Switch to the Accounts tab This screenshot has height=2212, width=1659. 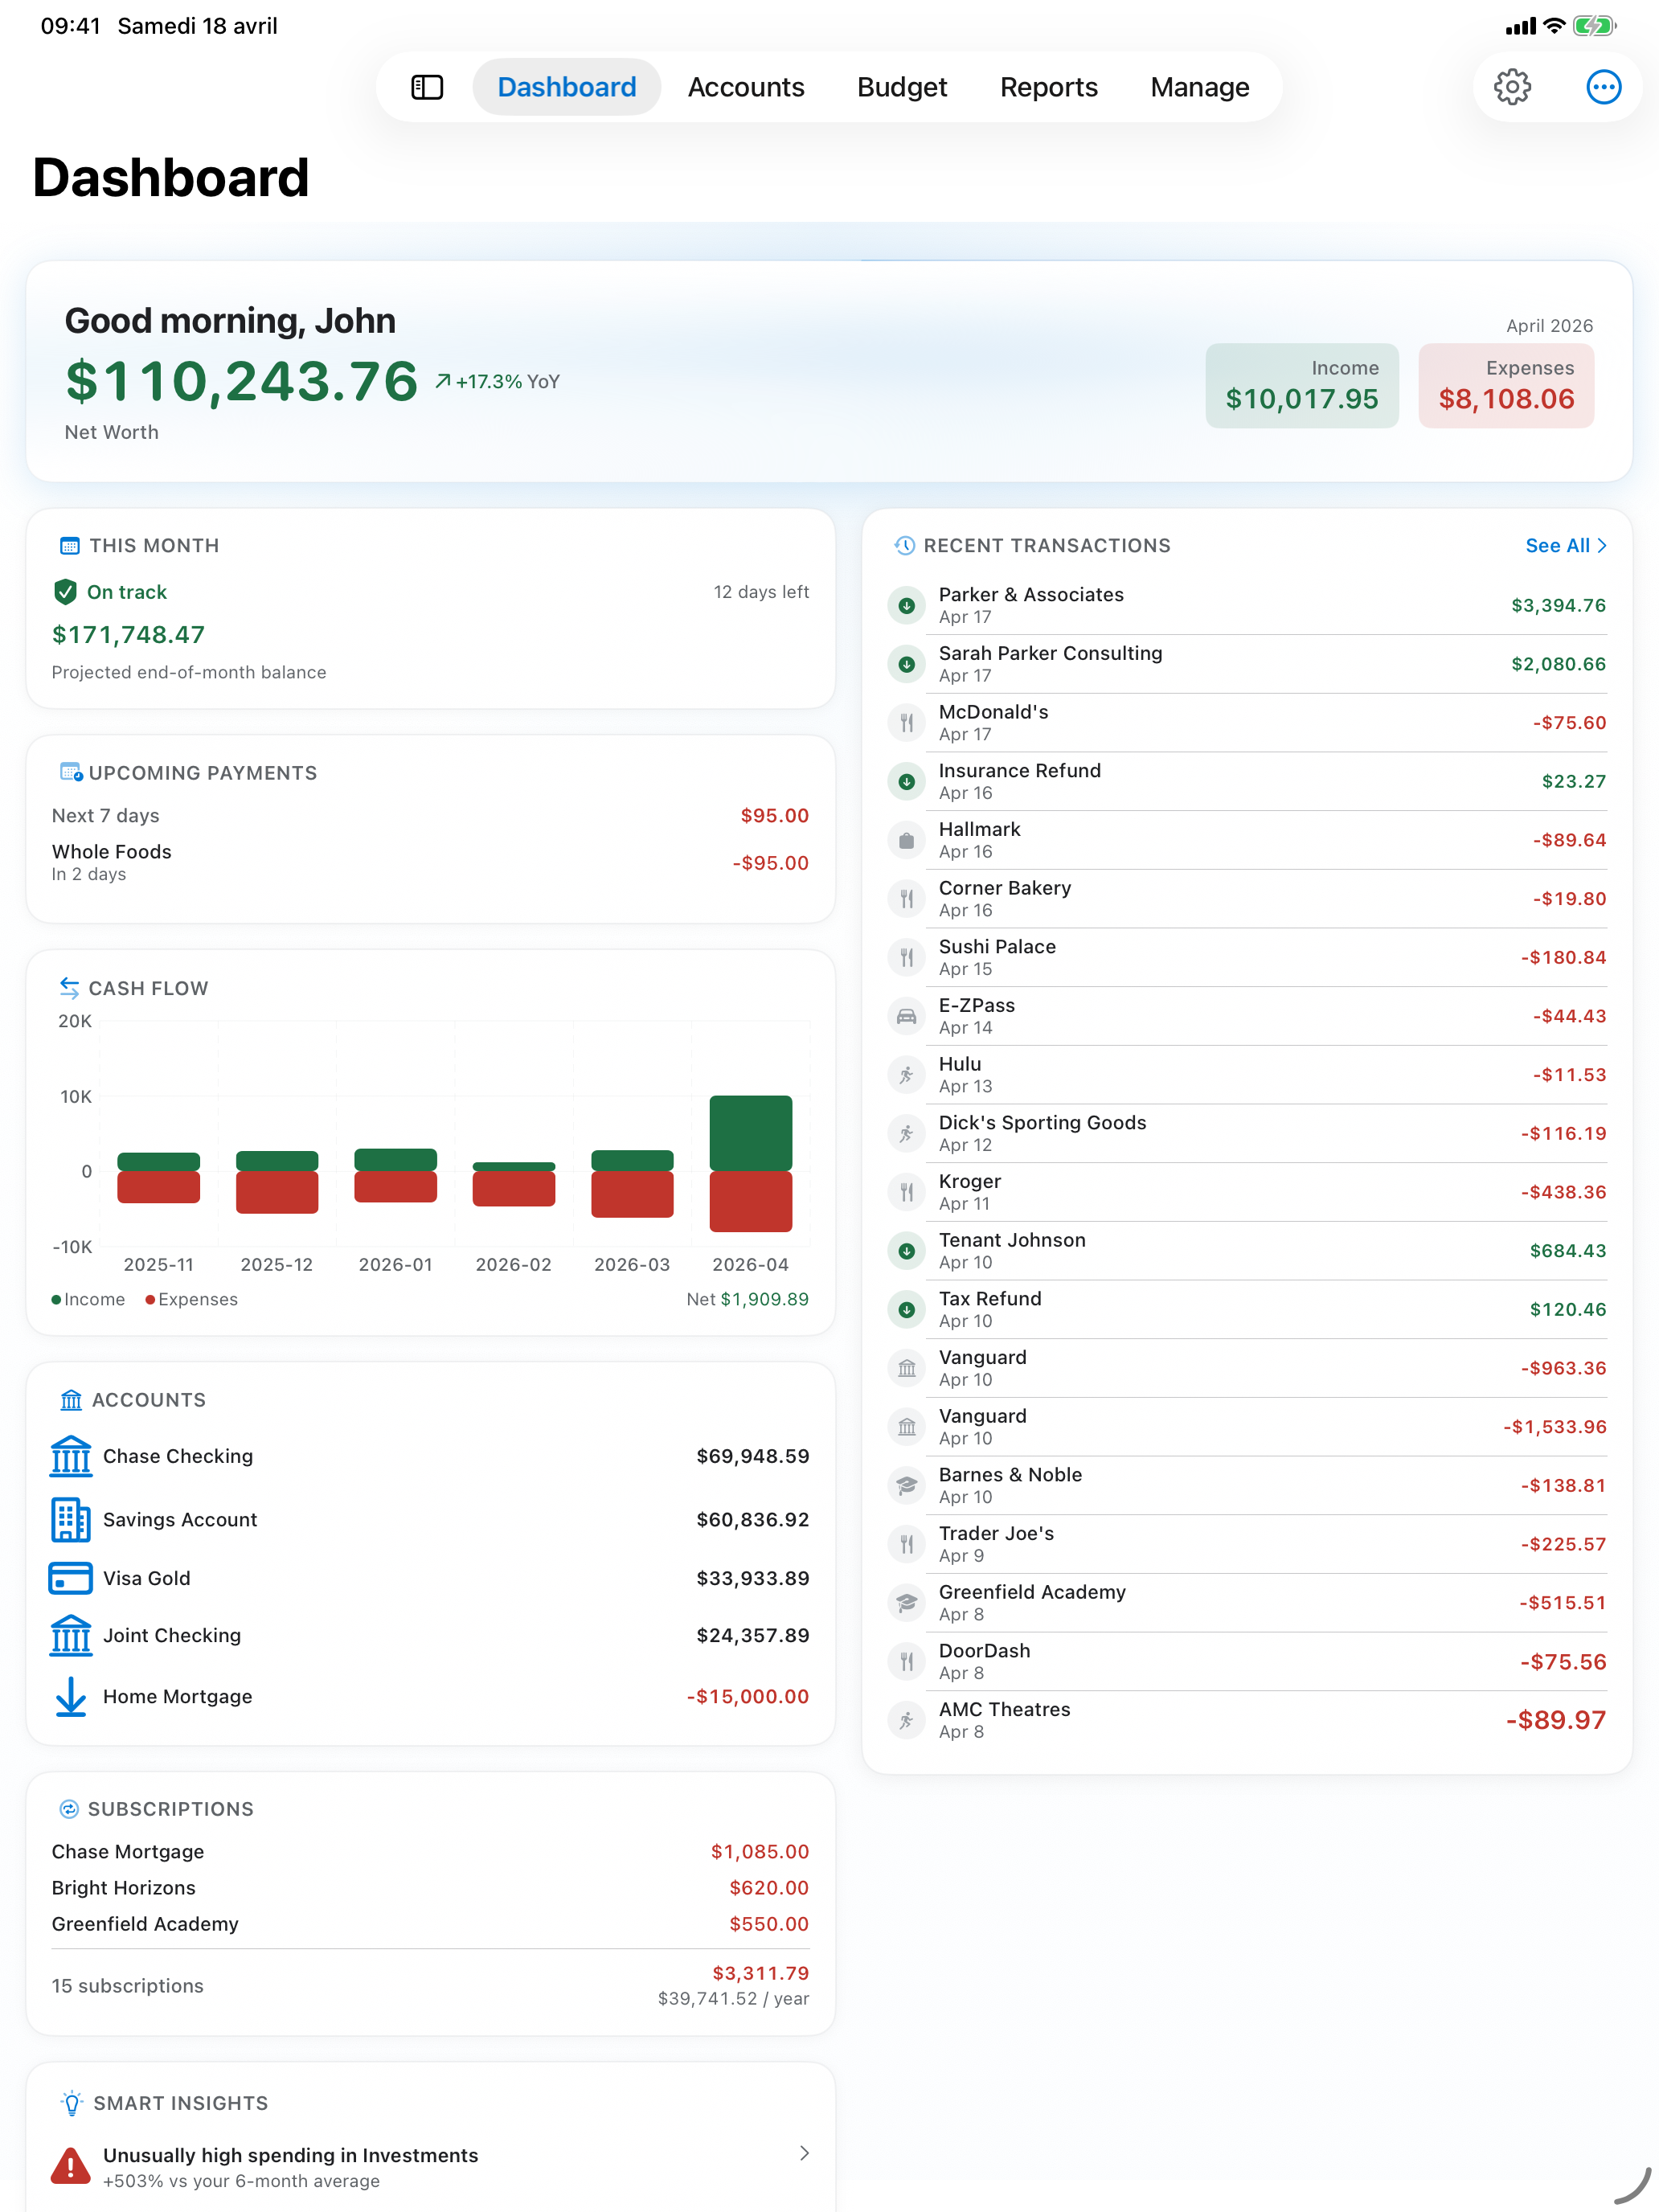[746, 87]
